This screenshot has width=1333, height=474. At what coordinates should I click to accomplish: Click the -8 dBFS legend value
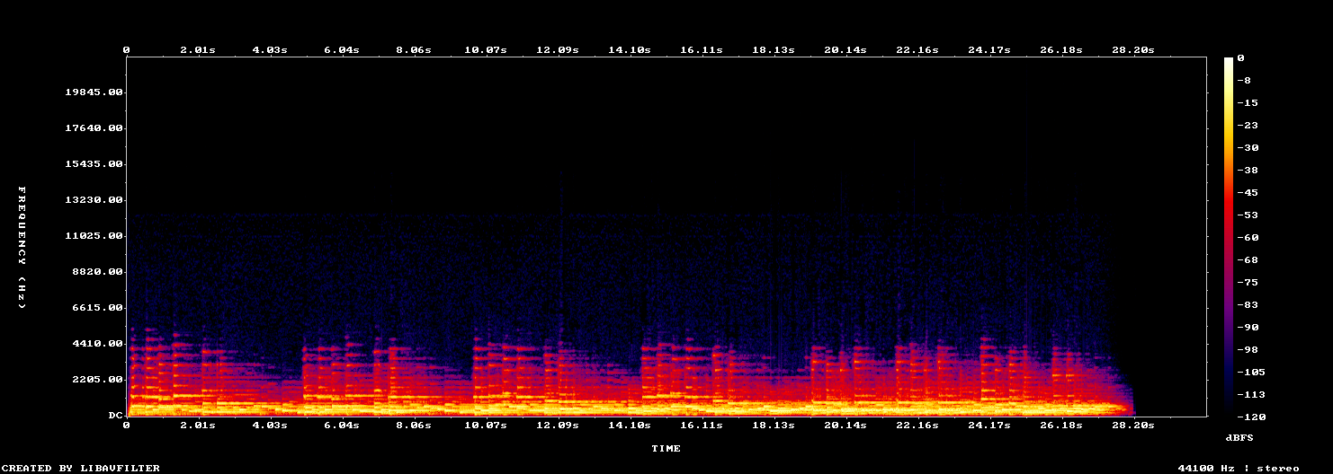(x=1244, y=80)
